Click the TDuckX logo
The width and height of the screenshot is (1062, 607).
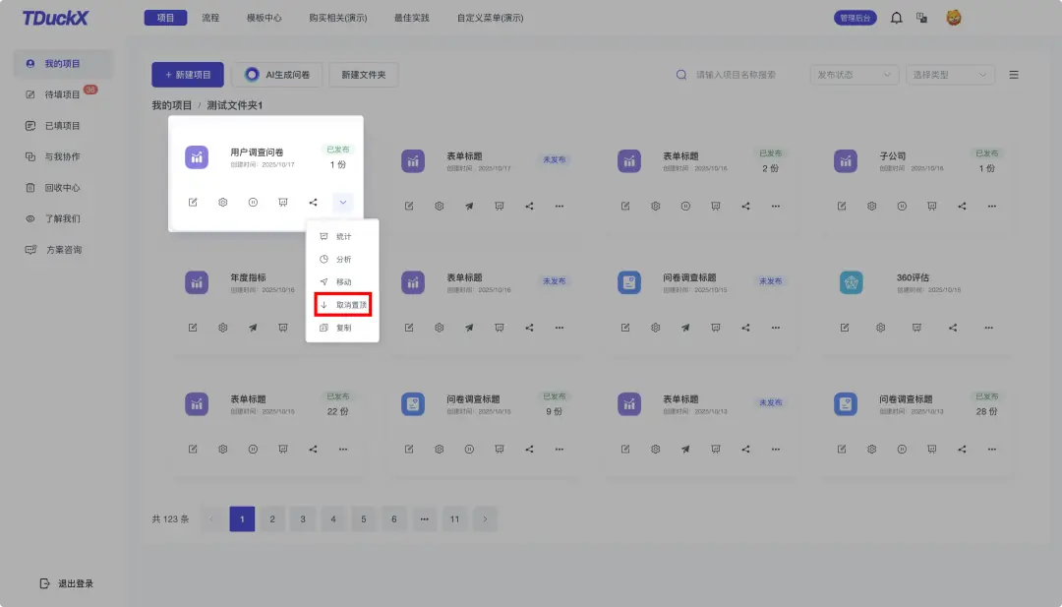tap(55, 19)
